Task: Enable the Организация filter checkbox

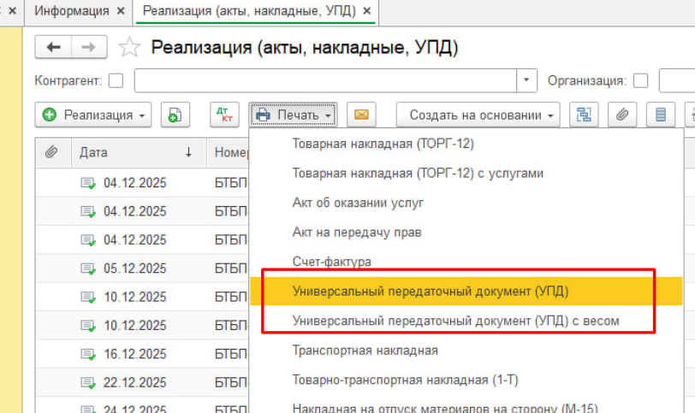Action: click(640, 81)
